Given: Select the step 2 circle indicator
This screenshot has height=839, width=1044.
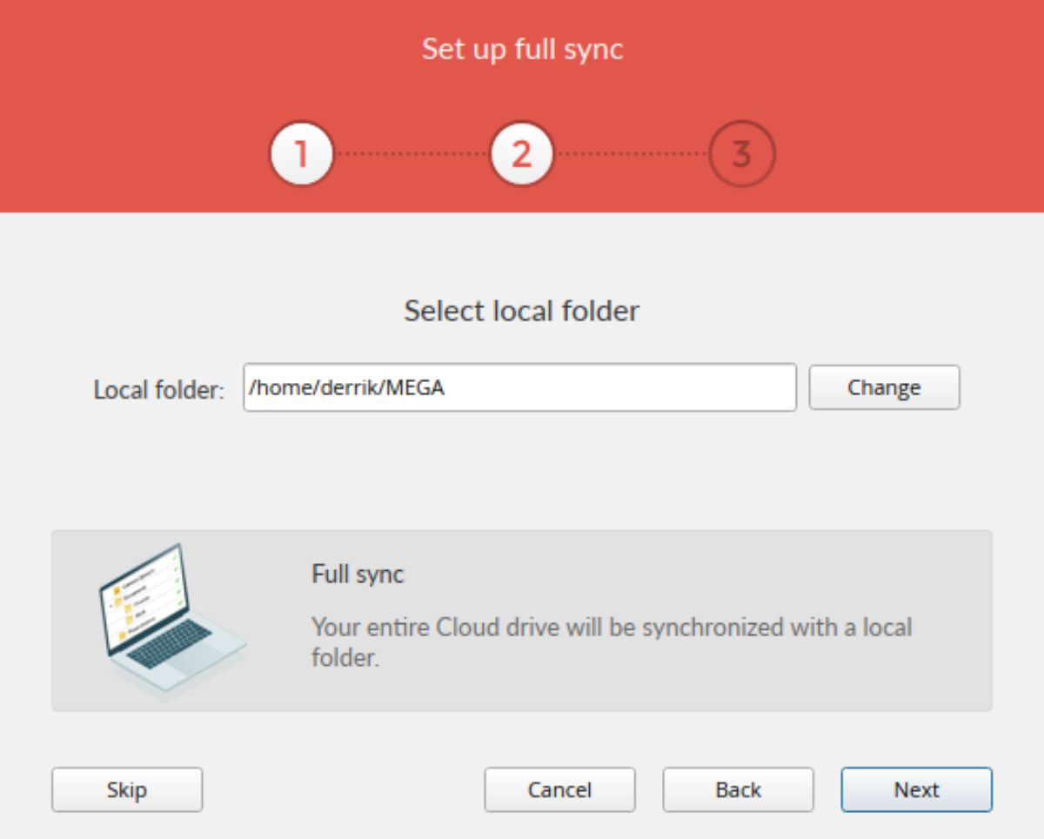Looking at the screenshot, I should [522, 153].
